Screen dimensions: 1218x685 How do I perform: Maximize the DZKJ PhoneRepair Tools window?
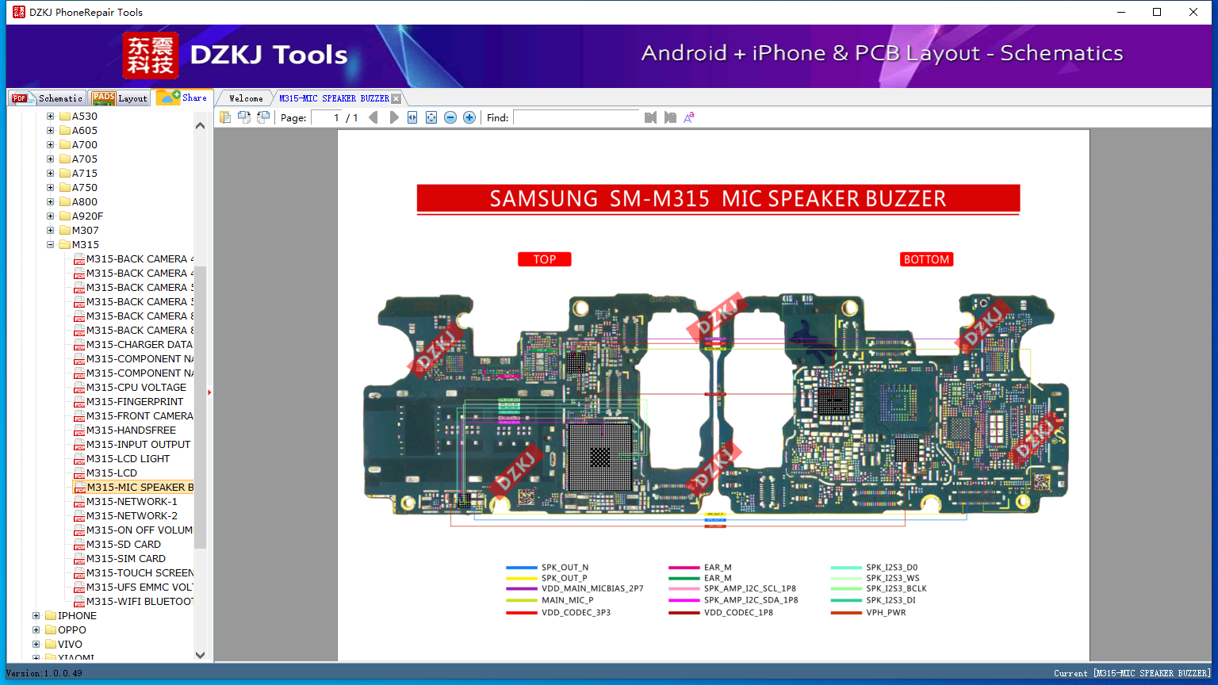click(x=1157, y=12)
